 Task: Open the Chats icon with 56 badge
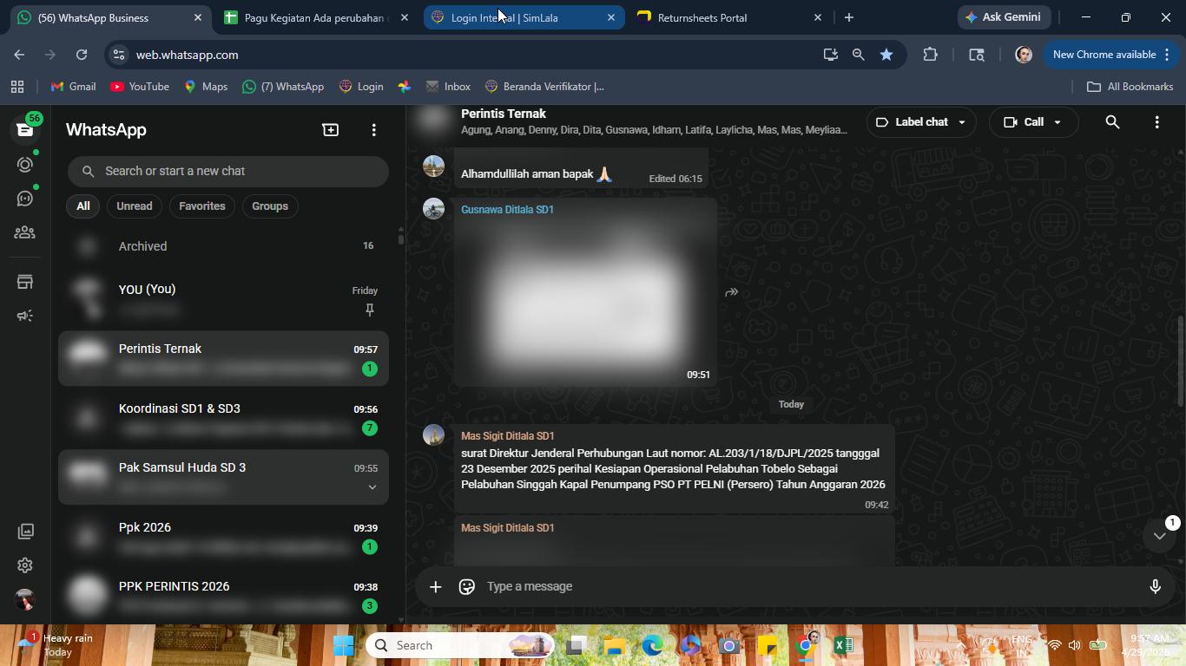tap(25, 129)
